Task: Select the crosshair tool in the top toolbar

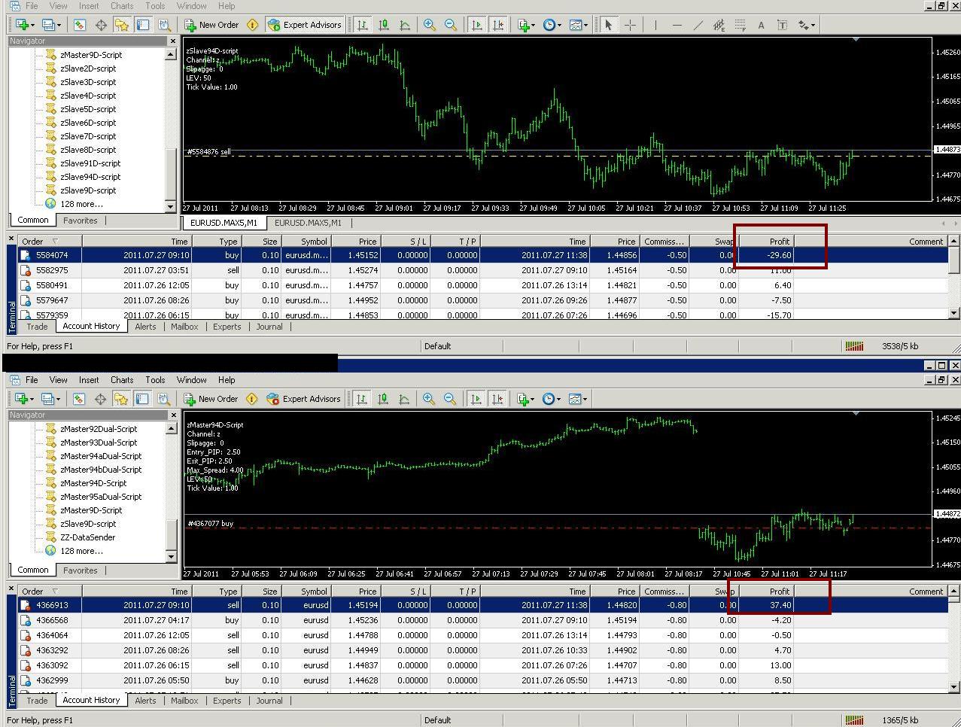Action: 630,25
